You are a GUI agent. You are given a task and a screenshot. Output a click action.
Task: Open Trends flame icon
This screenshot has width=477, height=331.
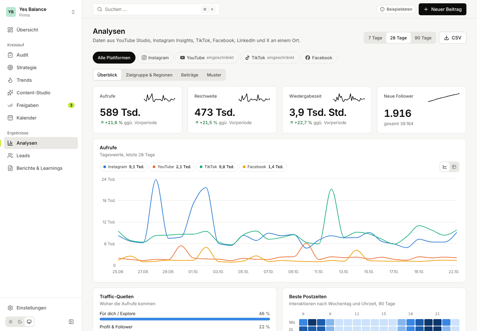[x=10, y=80]
